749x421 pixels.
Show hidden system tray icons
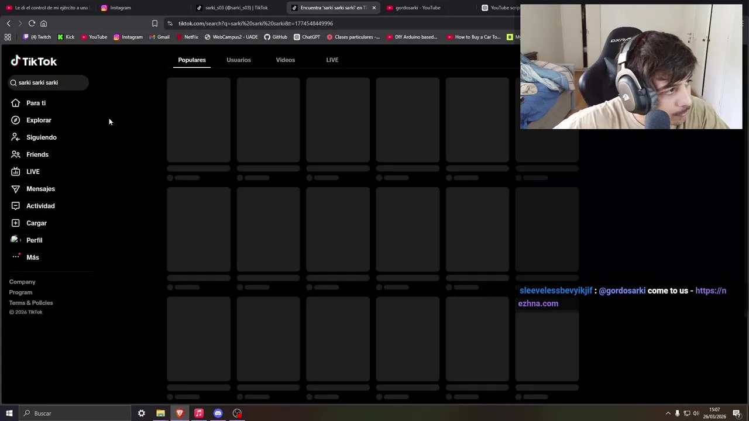point(668,413)
